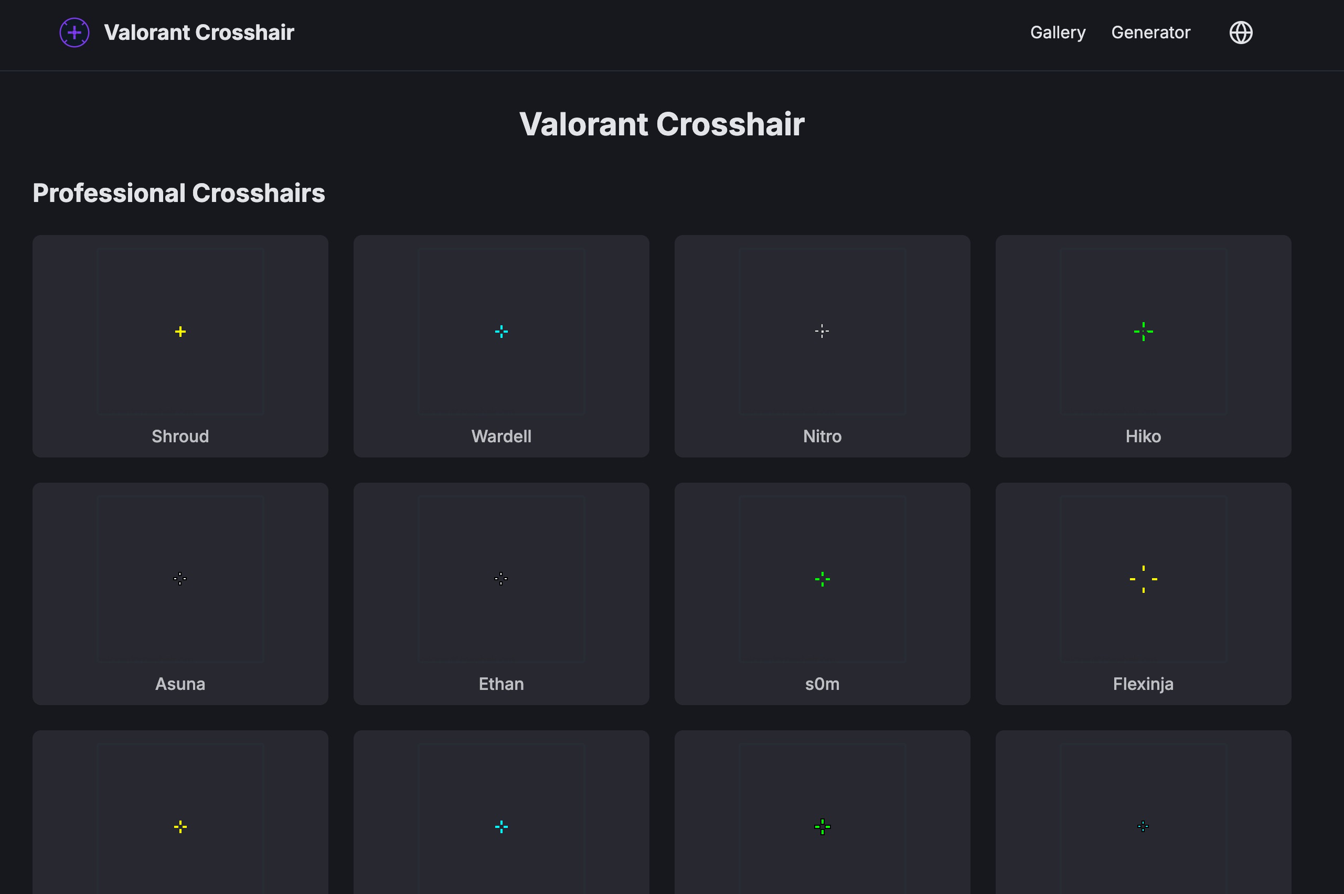Open the language globe icon
The height and width of the screenshot is (894, 1344).
1241,33
